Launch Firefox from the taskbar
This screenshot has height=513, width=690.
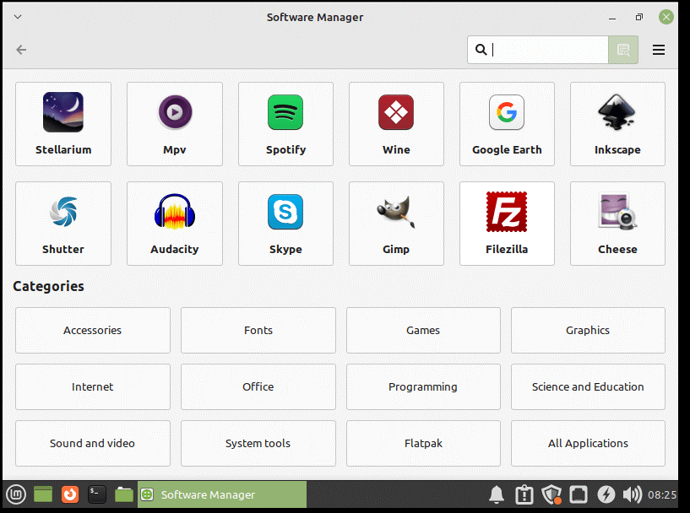point(70,494)
